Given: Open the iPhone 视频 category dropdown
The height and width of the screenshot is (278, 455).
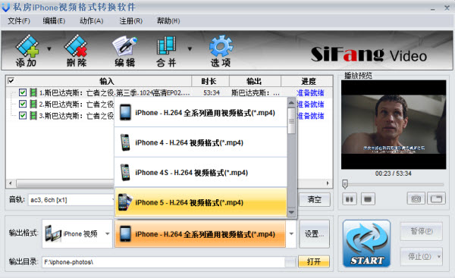Looking at the screenshot, I should (x=108, y=233).
